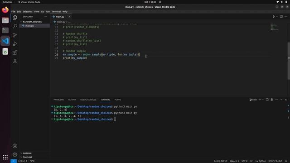Open run button dropdown arrow
Screen dimensions: 290x163
(277, 17)
